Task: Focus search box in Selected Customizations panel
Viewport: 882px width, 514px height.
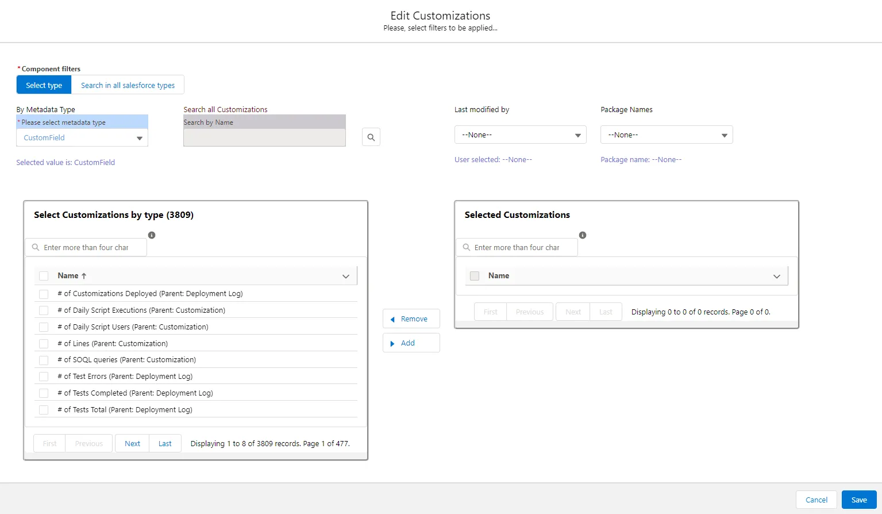Action: click(x=517, y=247)
